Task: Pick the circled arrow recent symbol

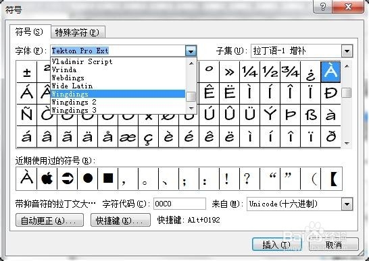Action: (x=68, y=179)
